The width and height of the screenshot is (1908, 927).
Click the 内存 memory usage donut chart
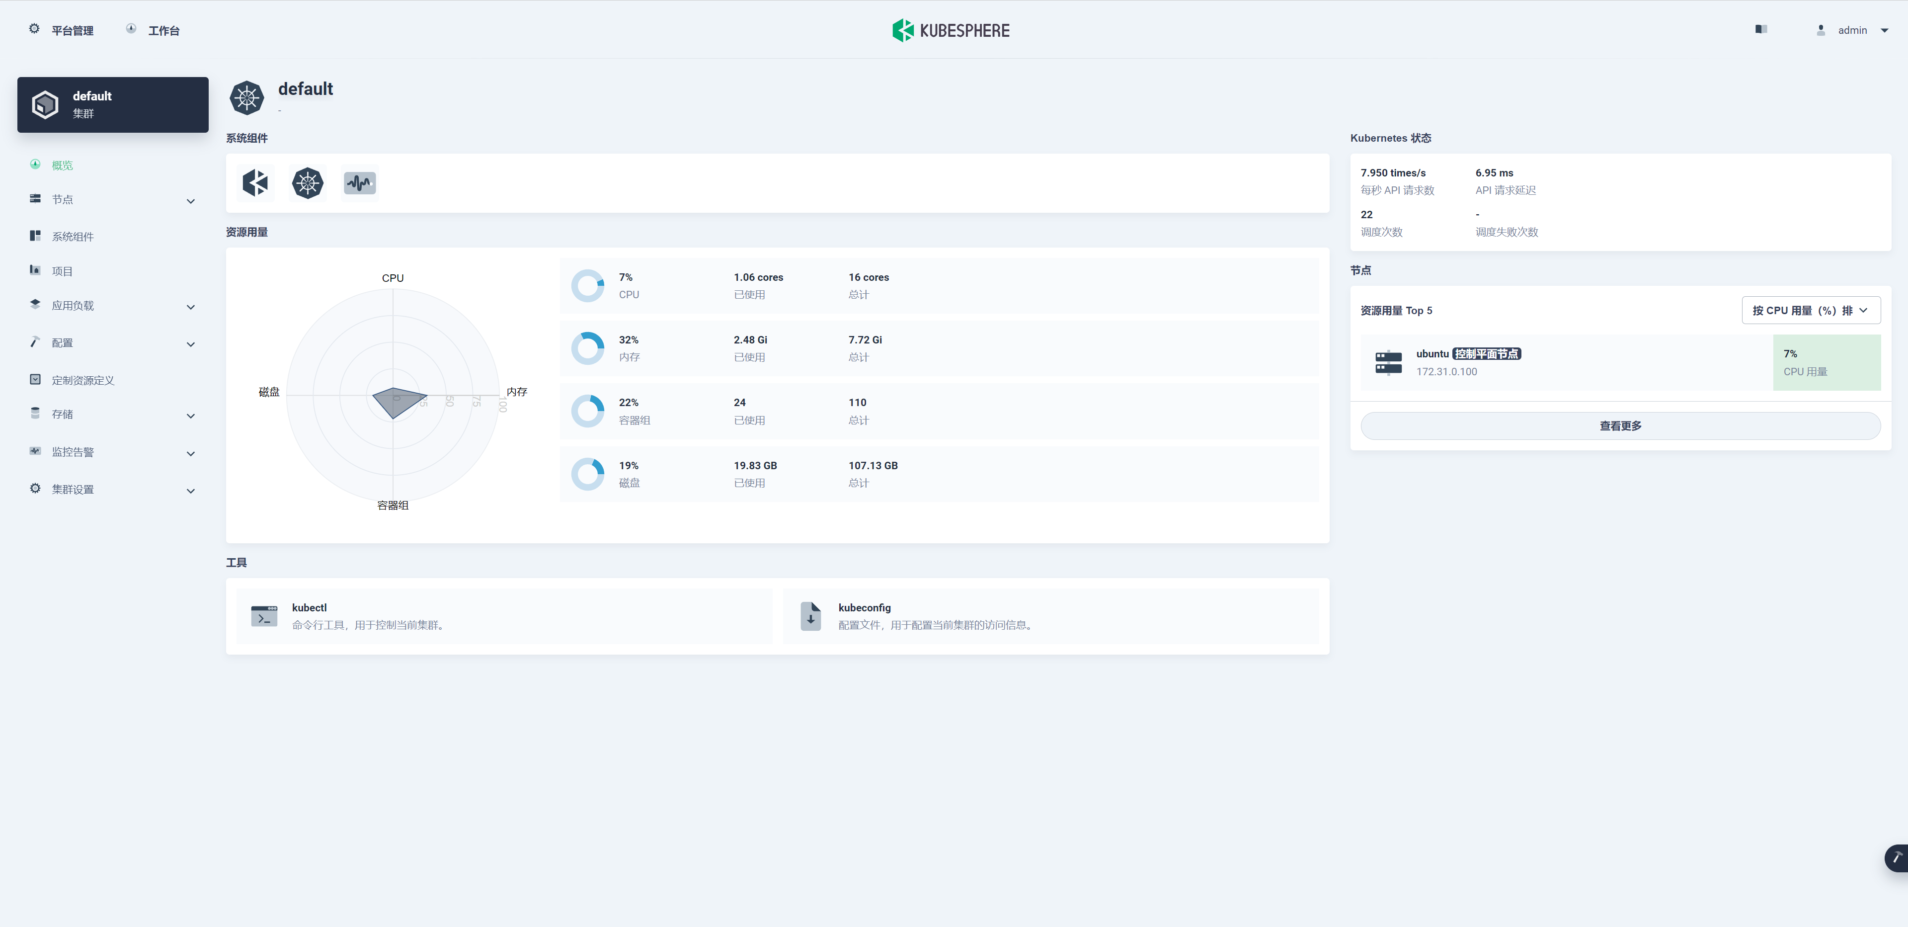pos(588,348)
